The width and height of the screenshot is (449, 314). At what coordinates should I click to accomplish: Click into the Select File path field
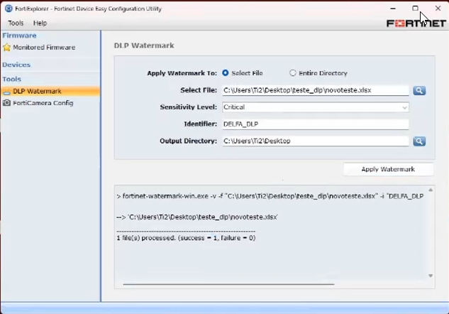pyautogui.click(x=316, y=90)
